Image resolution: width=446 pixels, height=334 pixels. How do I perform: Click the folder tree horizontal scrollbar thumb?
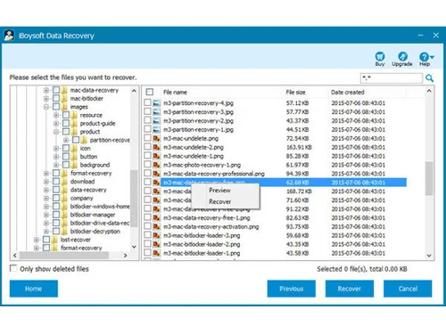[x=64, y=256]
